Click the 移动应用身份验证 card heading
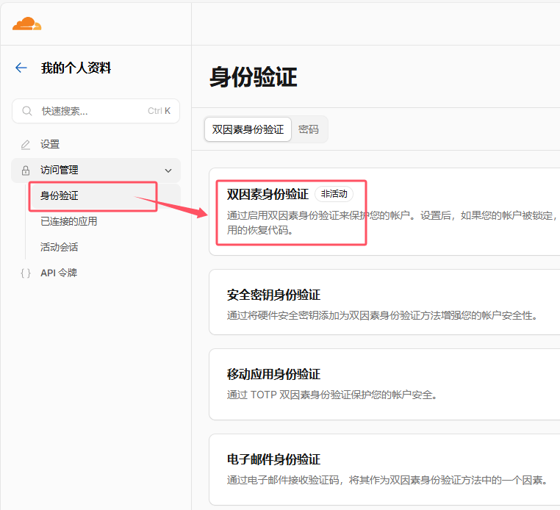Viewport: 560px width, 510px height. point(273,374)
